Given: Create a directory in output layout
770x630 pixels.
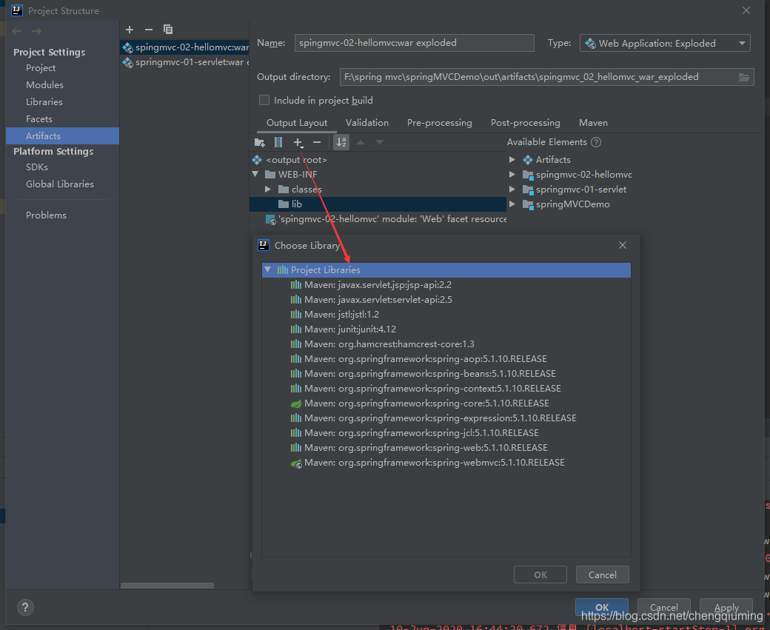Looking at the screenshot, I should [x=260, y=142].
